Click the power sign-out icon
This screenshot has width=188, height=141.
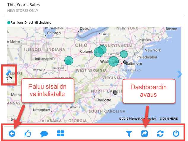176,133
